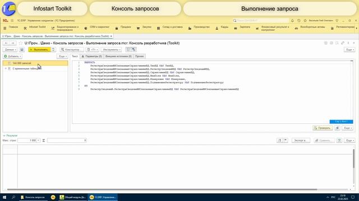Check the query with the Проверить button

pos(323,128)
